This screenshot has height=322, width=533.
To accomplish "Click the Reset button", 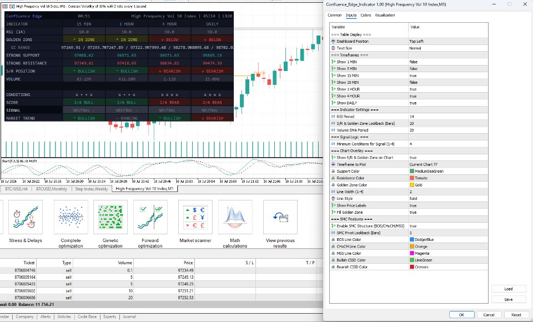I will click(516, 315).
